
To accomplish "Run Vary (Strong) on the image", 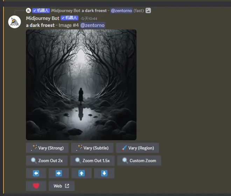I will point(47,148).
